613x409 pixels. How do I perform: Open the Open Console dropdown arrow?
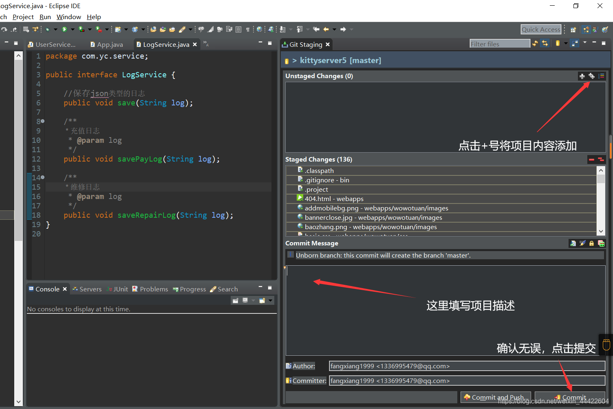point(270,301)
